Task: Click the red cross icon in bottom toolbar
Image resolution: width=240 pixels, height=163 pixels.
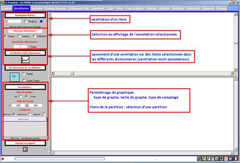Action: (217, 159)
